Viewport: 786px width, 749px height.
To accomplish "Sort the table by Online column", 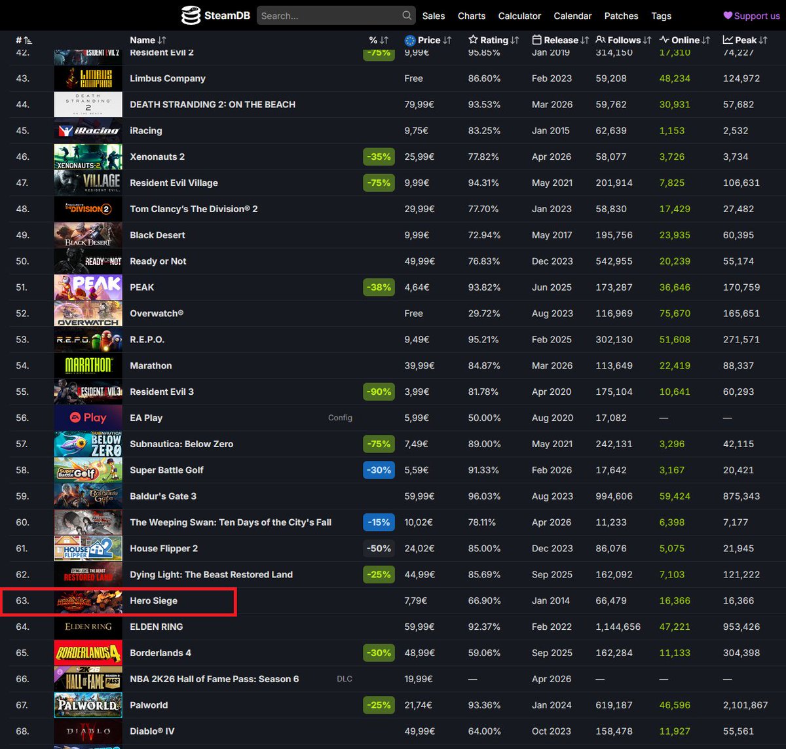I will (684, 40).
